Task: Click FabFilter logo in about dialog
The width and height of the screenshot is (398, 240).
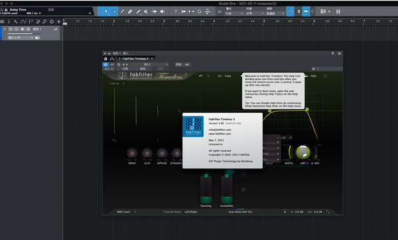Action: point(193,127)
